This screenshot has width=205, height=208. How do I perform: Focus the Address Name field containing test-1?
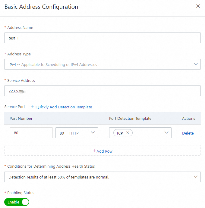click(102, 38)
